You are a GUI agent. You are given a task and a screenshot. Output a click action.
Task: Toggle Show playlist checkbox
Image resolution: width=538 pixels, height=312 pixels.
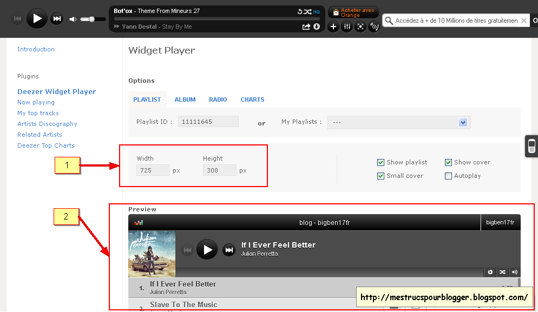pyautogui.click(x=380, y=162)
